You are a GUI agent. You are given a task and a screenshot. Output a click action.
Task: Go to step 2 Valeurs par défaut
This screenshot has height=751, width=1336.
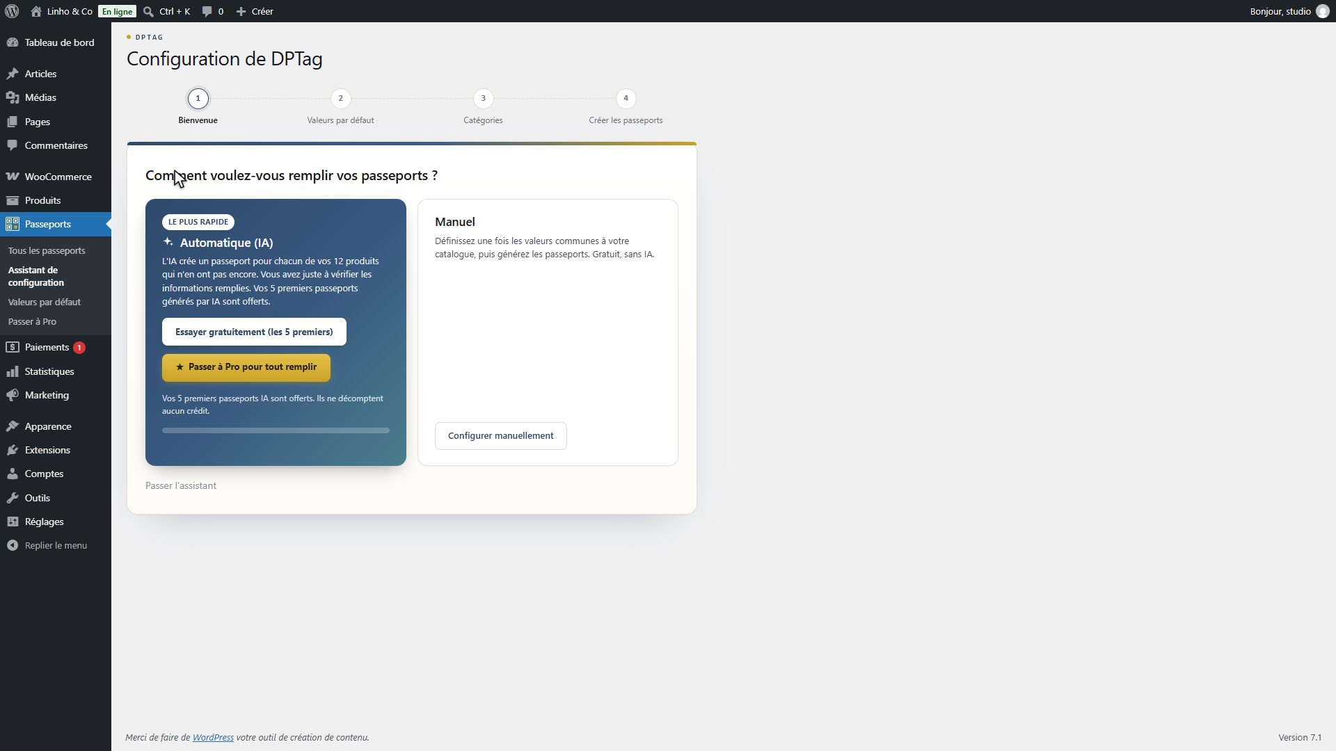point(341,99)
